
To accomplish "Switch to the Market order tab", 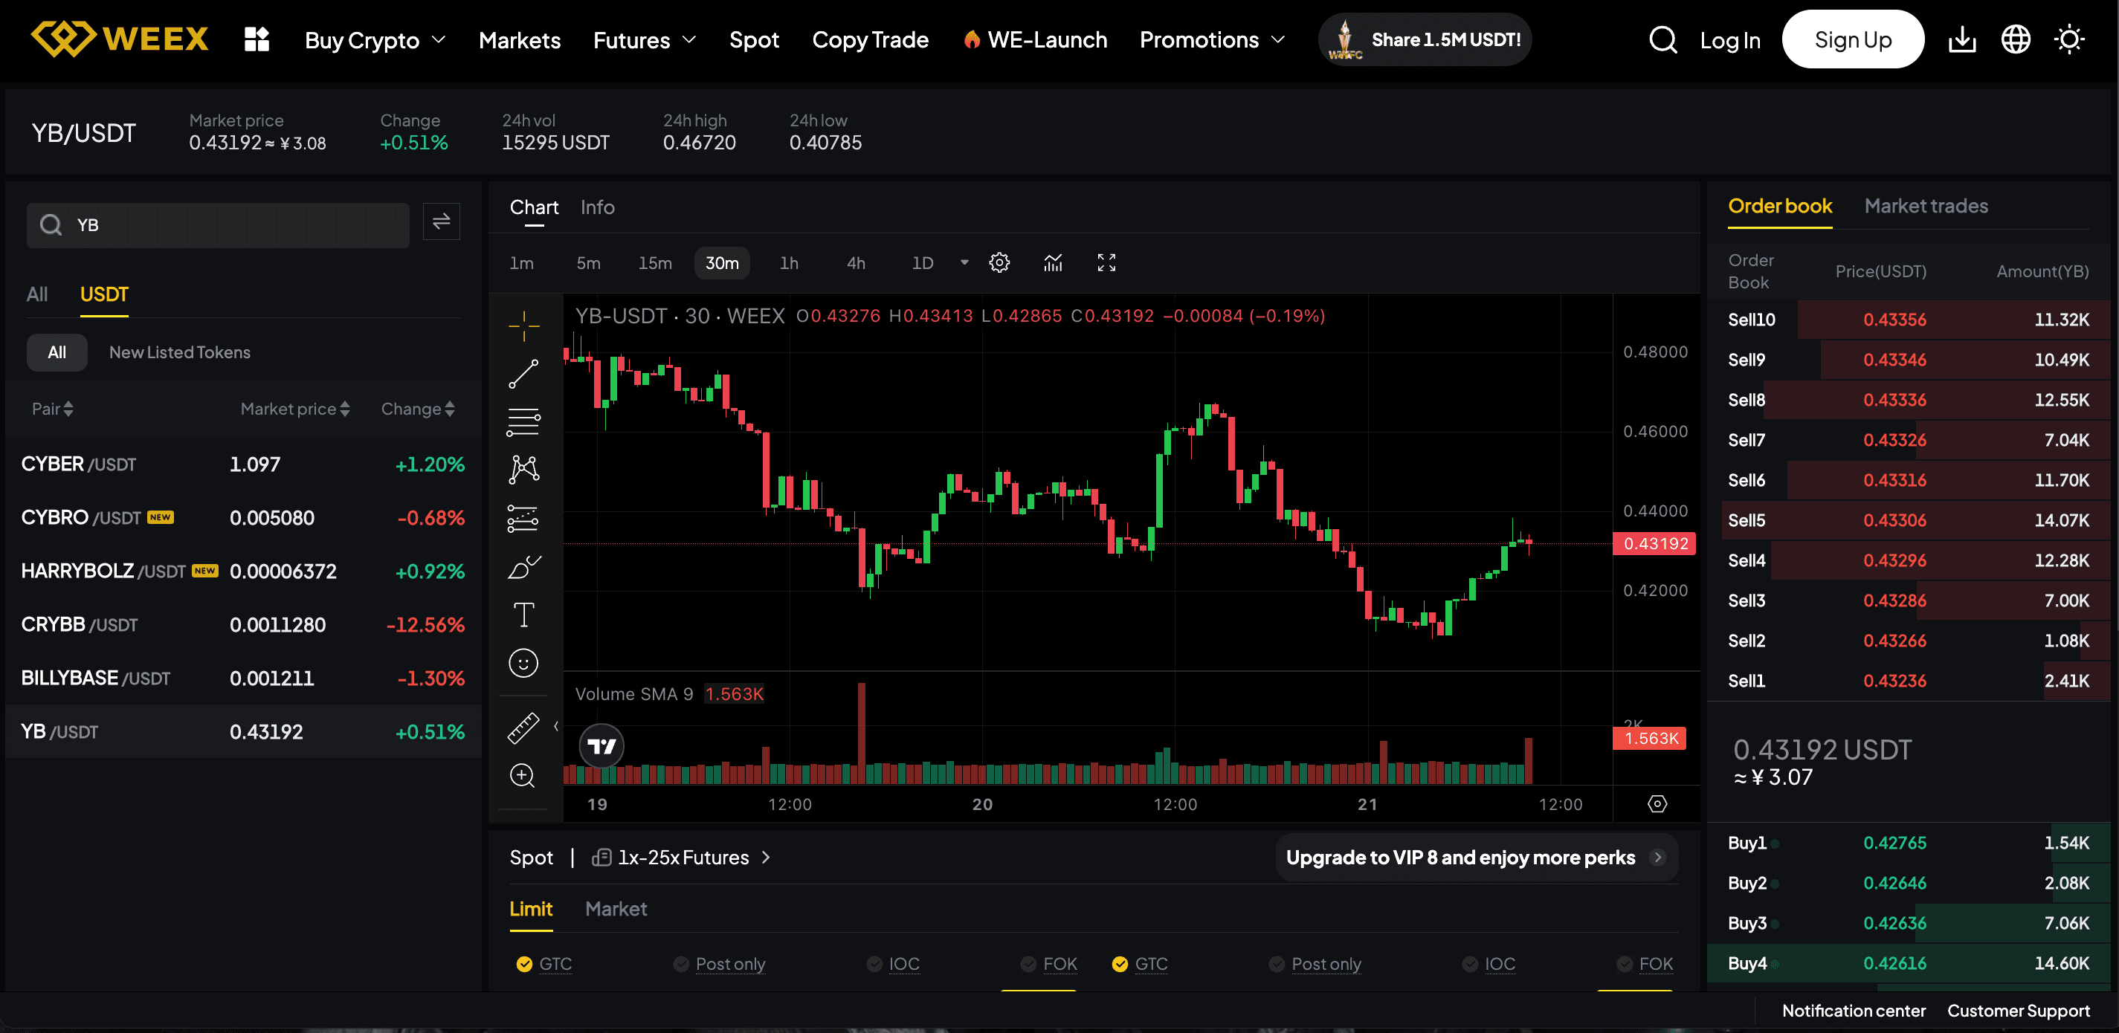I will click(x=616, y=909).
